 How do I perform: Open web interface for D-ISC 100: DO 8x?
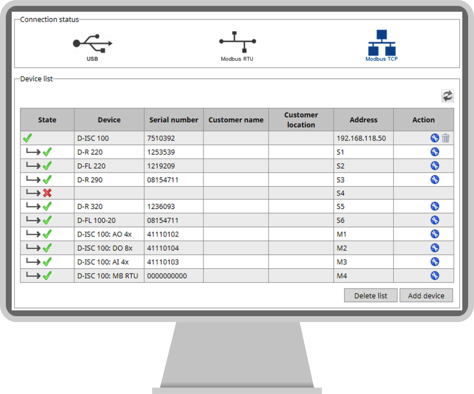click(x=435, y=248)
